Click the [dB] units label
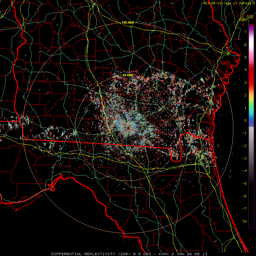The image size is (256, 256). pos(243,20)
